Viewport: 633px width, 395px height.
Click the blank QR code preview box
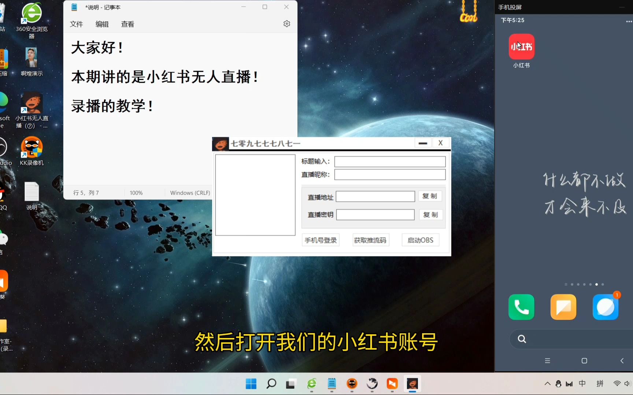click(x=255, y=195)
